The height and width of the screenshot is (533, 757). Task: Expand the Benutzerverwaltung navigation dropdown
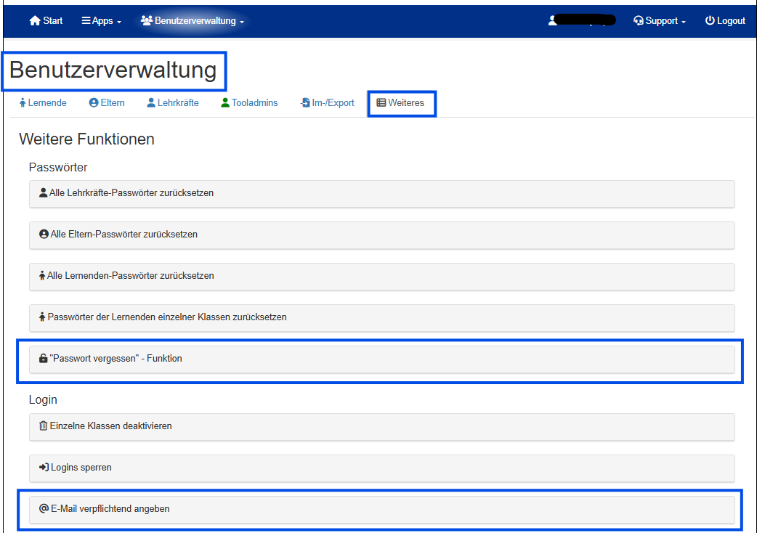click(193, 21)
